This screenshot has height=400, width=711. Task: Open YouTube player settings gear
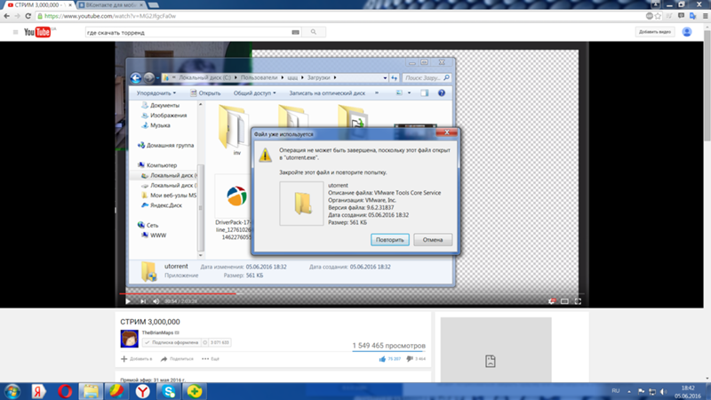point(551,301)
